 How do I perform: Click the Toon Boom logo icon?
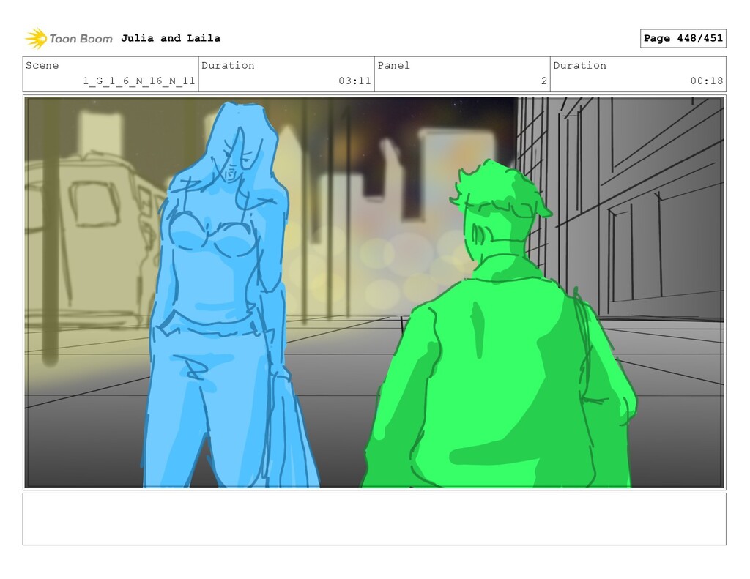pyautogui.click(x=37, y=38)
